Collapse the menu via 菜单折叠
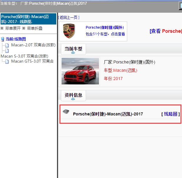This screenshot has height=178, width=182. [x=35, y=28]
